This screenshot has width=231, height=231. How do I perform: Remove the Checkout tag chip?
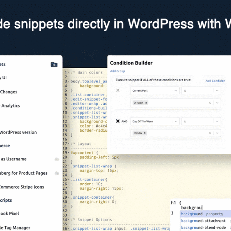[146, 103]
